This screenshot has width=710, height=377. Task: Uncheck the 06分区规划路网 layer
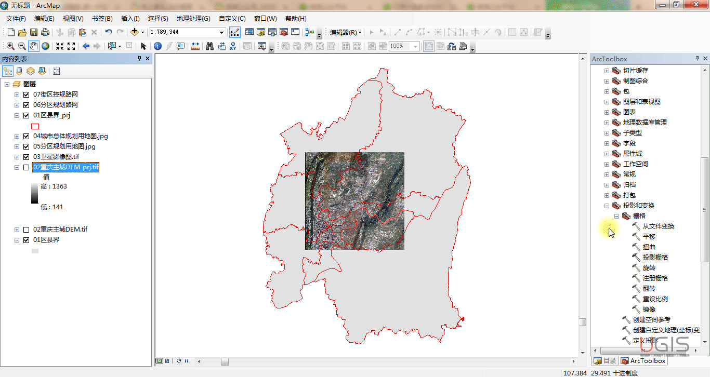(27, 105)
